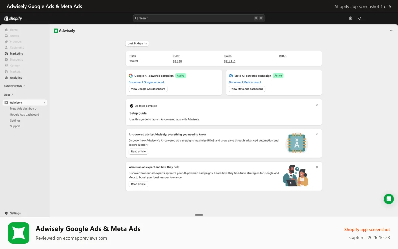This screenshot has width=398, height=249.
Task: Open the notifications bell icon
Action: (360, 18)
